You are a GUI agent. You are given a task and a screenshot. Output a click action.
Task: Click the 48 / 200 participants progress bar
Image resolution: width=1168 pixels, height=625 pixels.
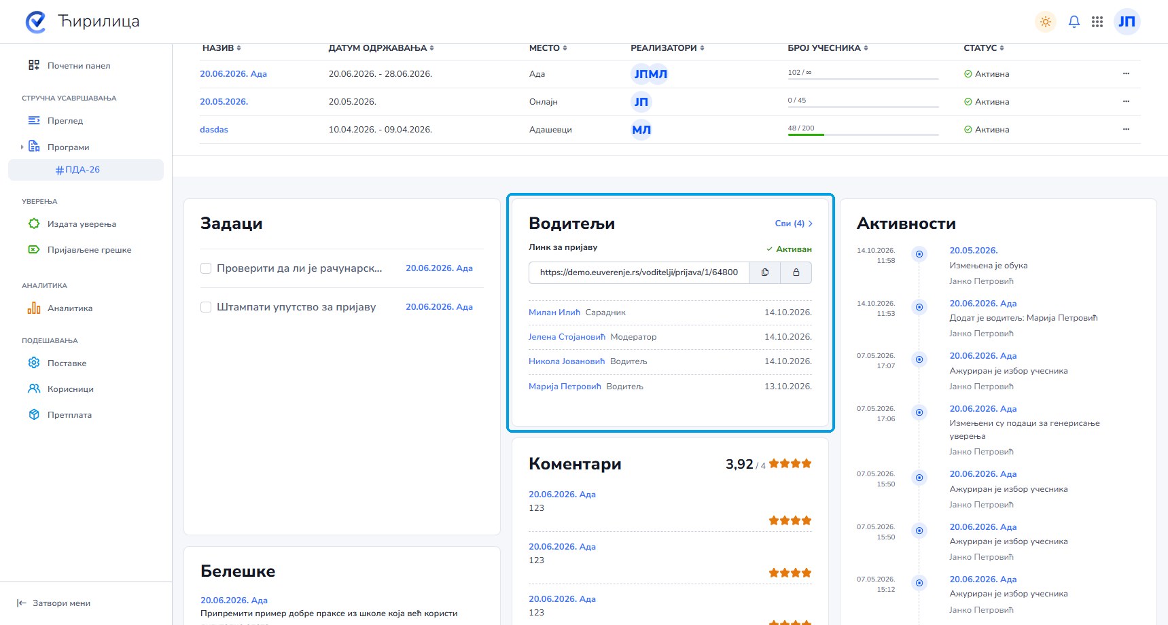(x=863, y=135)
